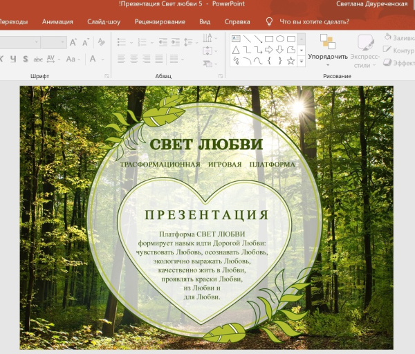Image resolution: width=415 pixels, height=354 pixels.
Task: Toggle text shadow formatting (S)
Action: (x=24, y=59)
